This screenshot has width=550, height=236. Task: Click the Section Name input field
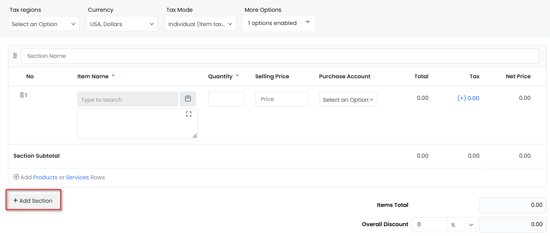[x=280, y=56]
